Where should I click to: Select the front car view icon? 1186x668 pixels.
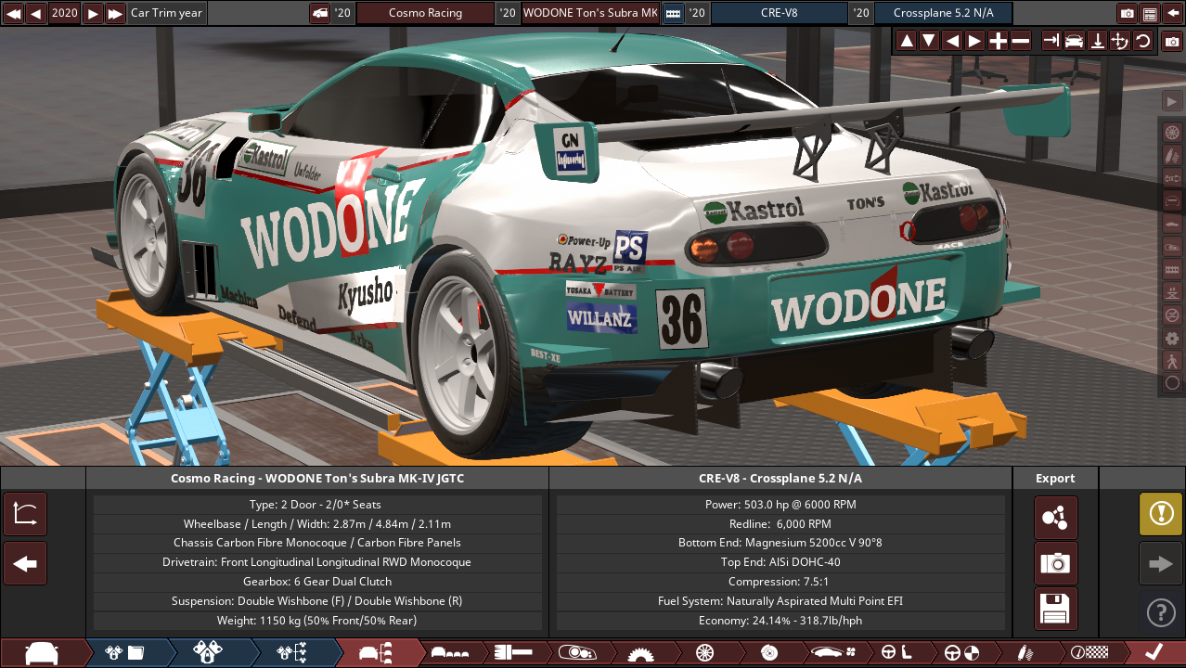pos(1075,41)
